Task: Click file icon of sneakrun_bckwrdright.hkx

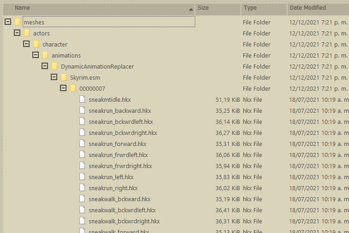Action: point(82,132)
